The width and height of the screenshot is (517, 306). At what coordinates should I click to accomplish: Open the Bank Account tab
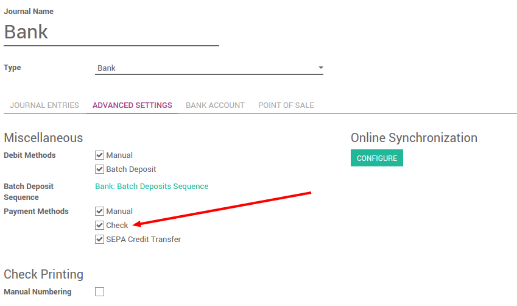pos(215,105)
